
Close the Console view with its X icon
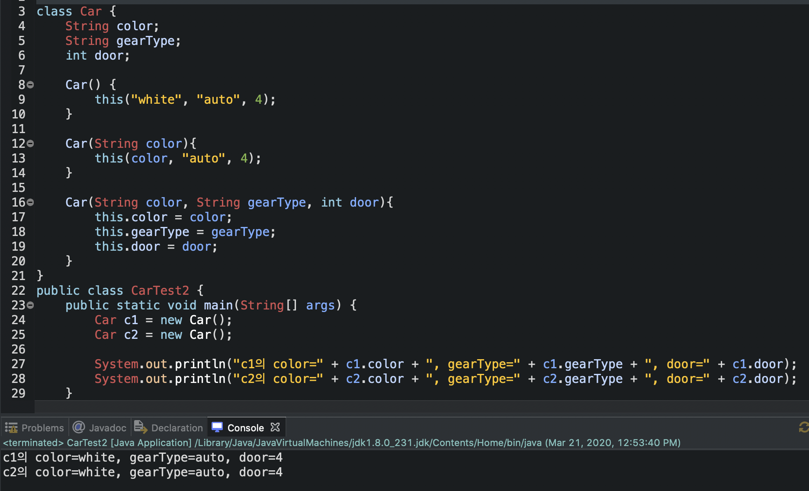[275, 427]
